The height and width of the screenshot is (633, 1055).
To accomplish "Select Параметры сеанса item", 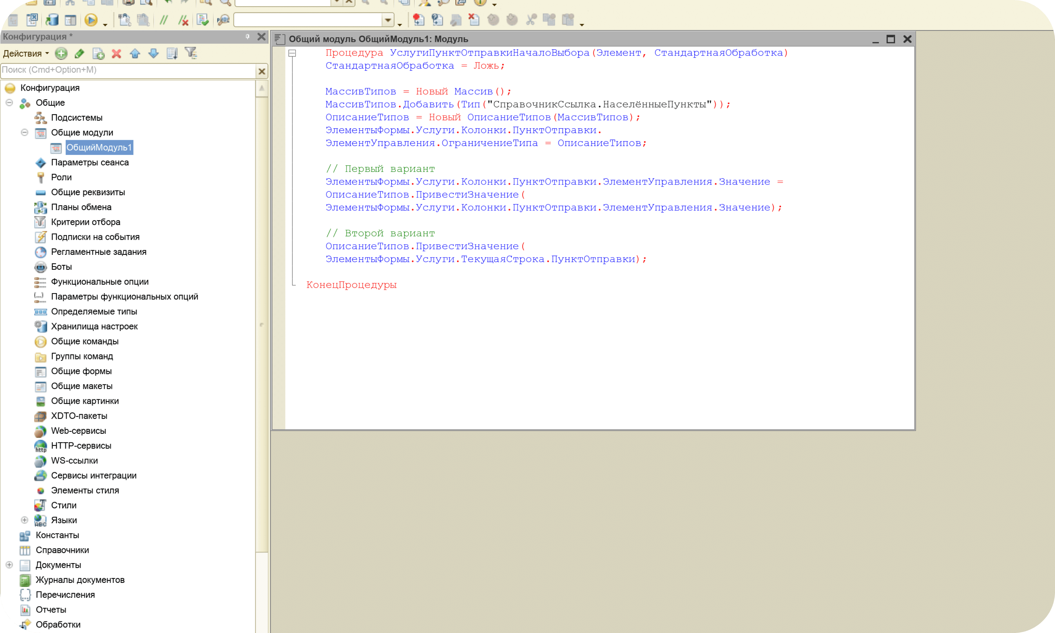I will [x=90, y=163].
